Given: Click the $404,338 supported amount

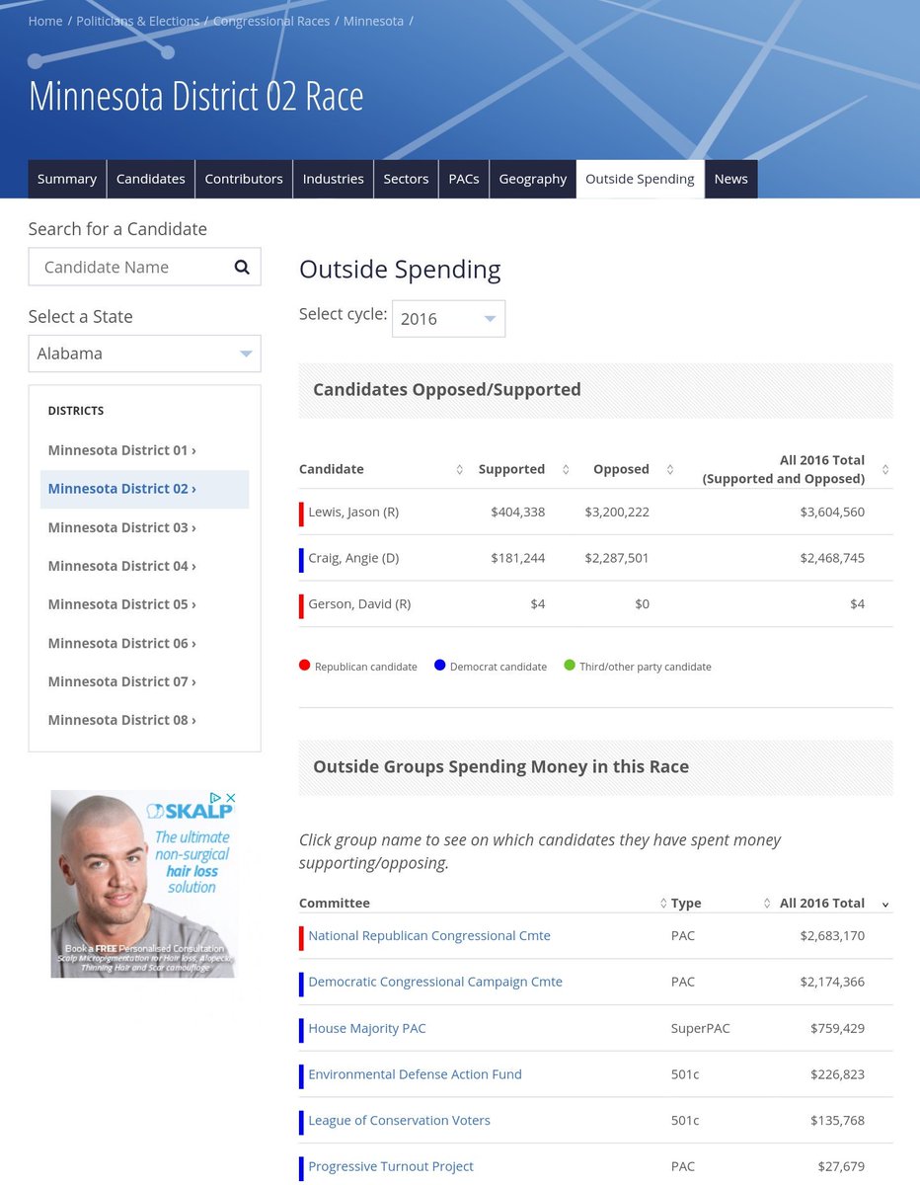Looking at the screenshot, I should [517, 513].
